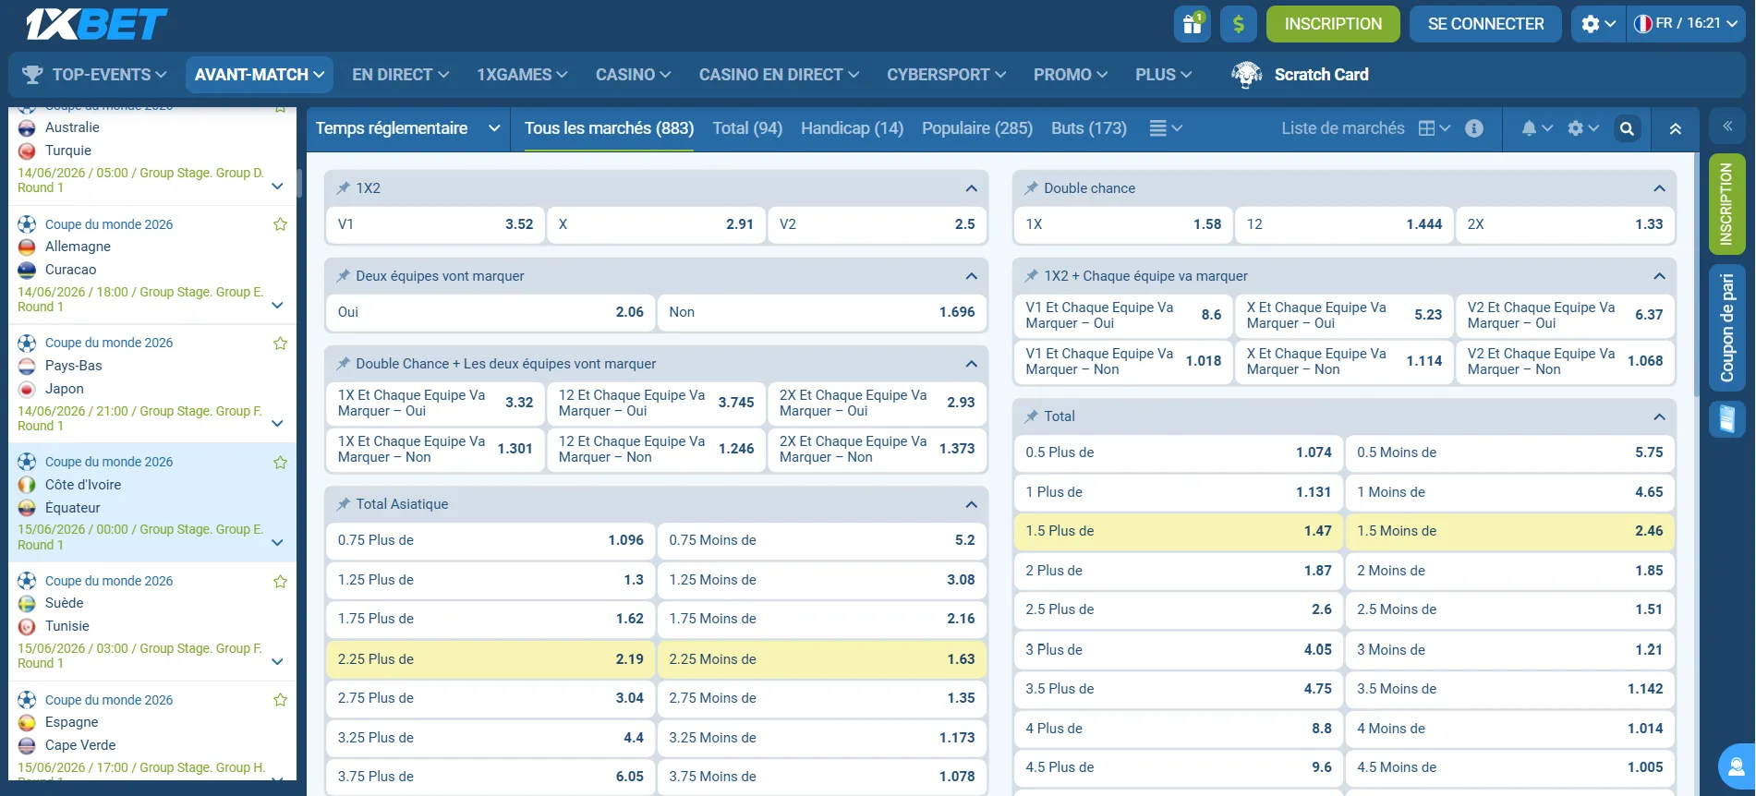Click the dollar deposit icon

click(1239, 24)
